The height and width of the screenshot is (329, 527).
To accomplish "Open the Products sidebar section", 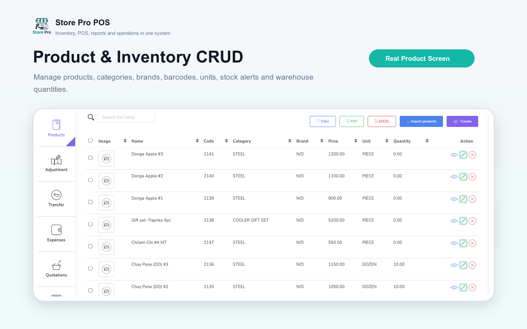I will tap(56, 128).
